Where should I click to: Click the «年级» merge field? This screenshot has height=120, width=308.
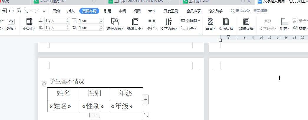122,106
